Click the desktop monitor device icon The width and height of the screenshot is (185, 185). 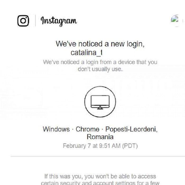100,102
